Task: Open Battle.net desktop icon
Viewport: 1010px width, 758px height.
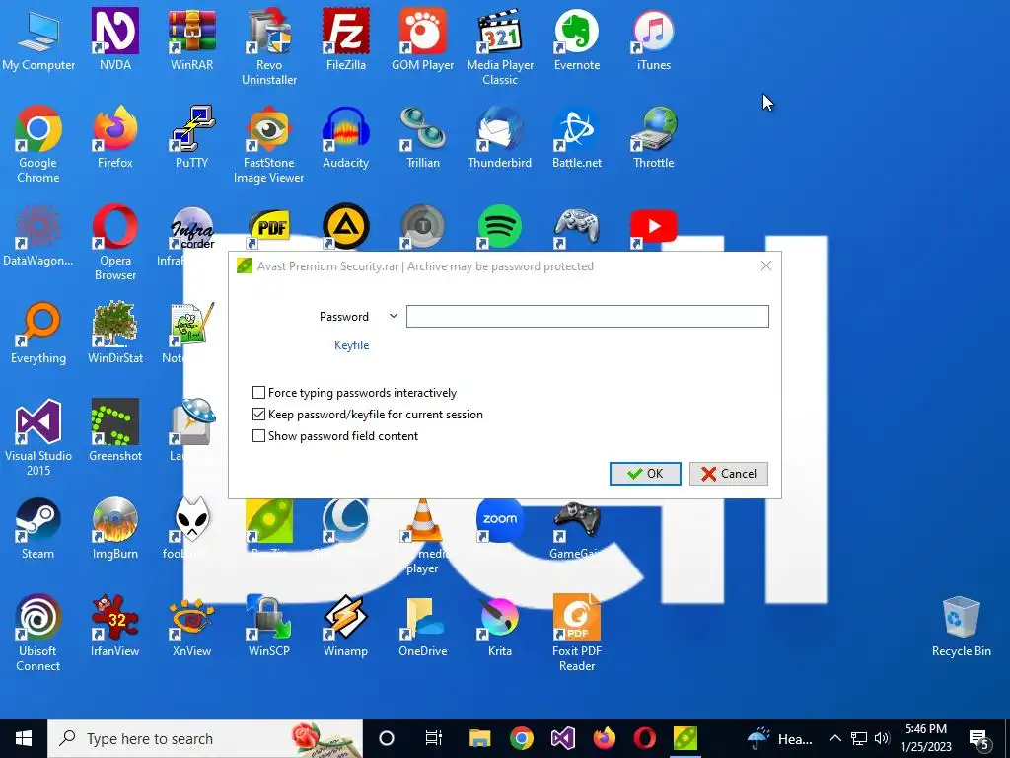Action: coord(576,137)
